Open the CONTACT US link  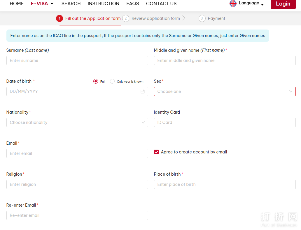[161, 4]
